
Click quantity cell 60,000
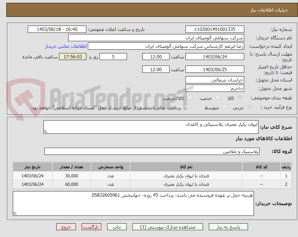72,184
